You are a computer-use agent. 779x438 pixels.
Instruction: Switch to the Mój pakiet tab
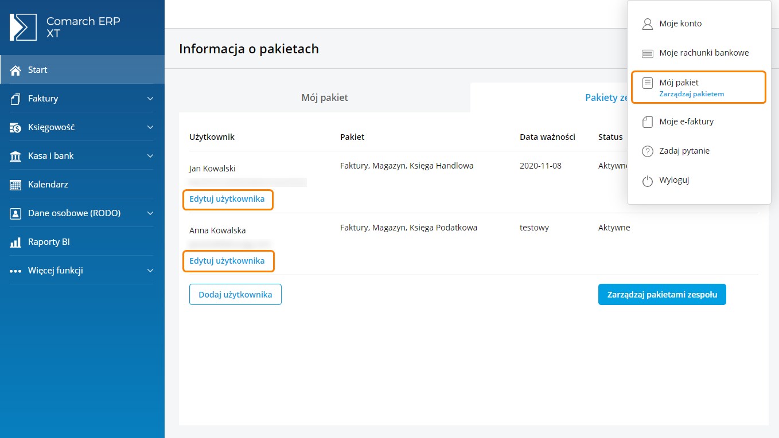(325, 97)
